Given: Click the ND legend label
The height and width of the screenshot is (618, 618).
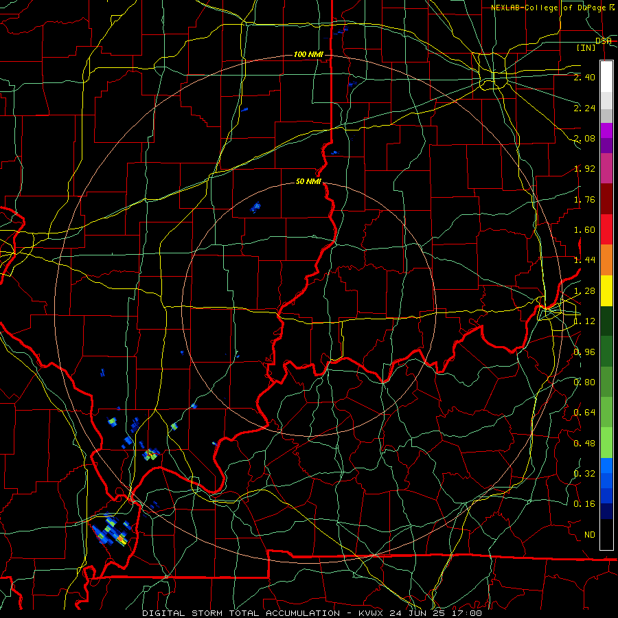Looking at the screenshot, I should coord(590,535).
